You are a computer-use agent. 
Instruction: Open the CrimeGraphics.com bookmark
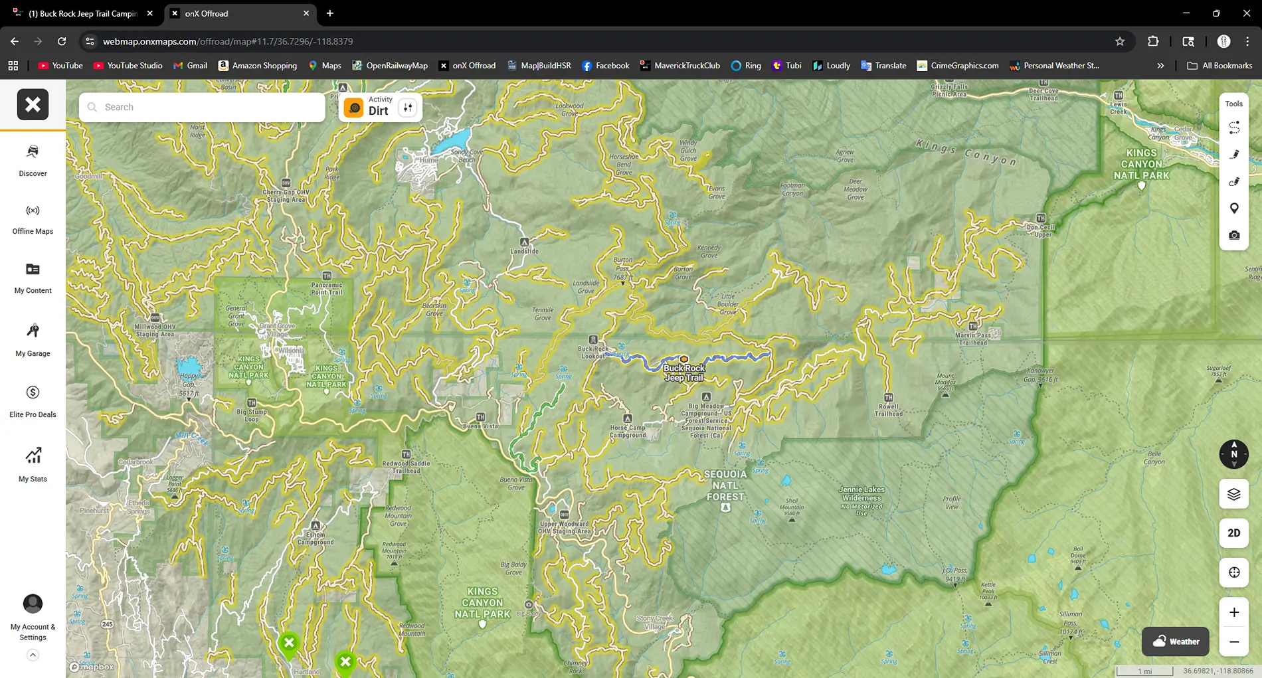tap(957, 66)
